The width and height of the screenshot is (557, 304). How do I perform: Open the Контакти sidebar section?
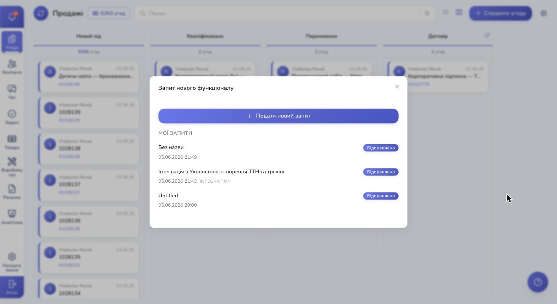tap(12, 67)
